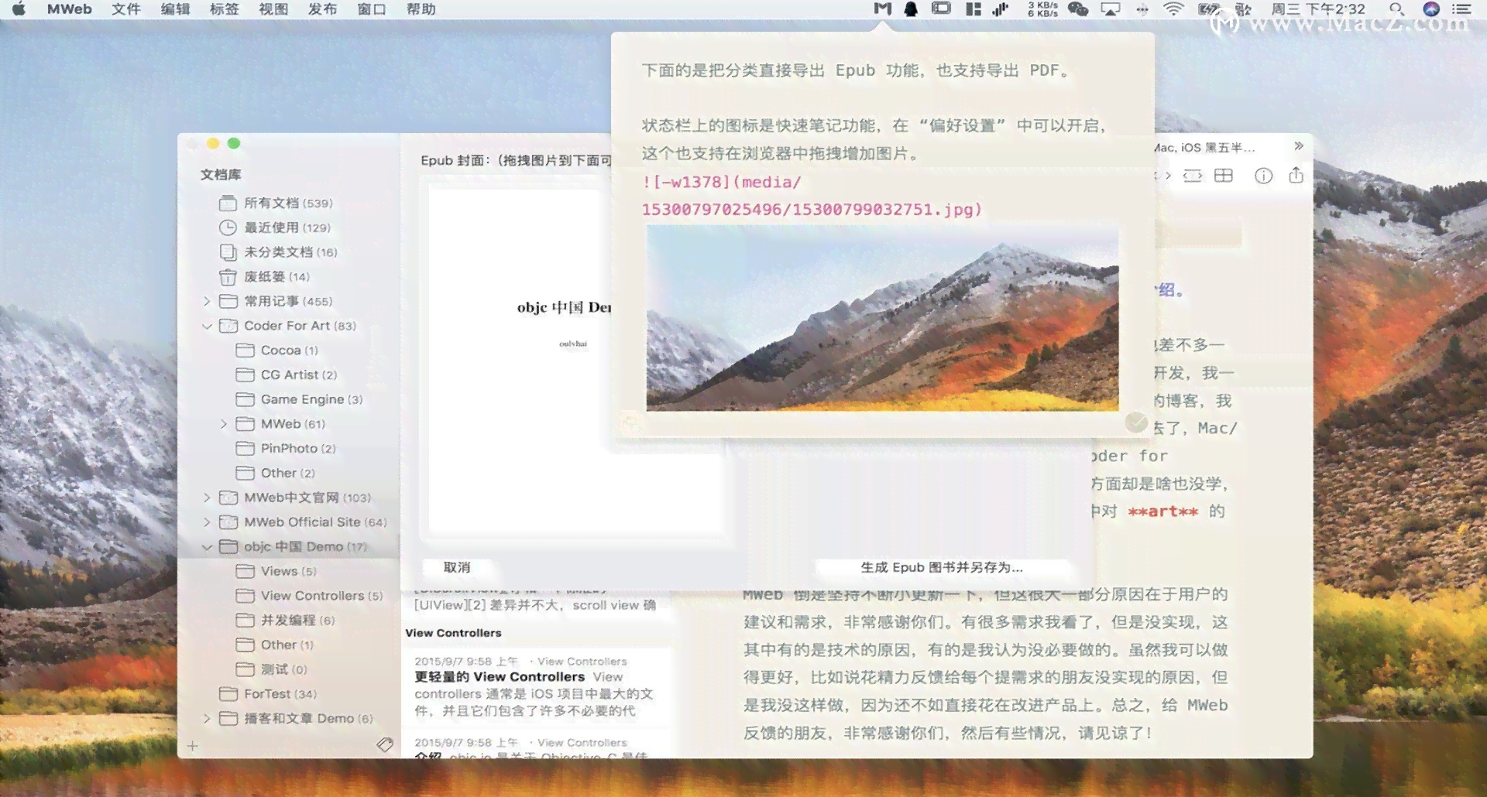
Task: Open the 视图 menu
Action: click(273, 9)
